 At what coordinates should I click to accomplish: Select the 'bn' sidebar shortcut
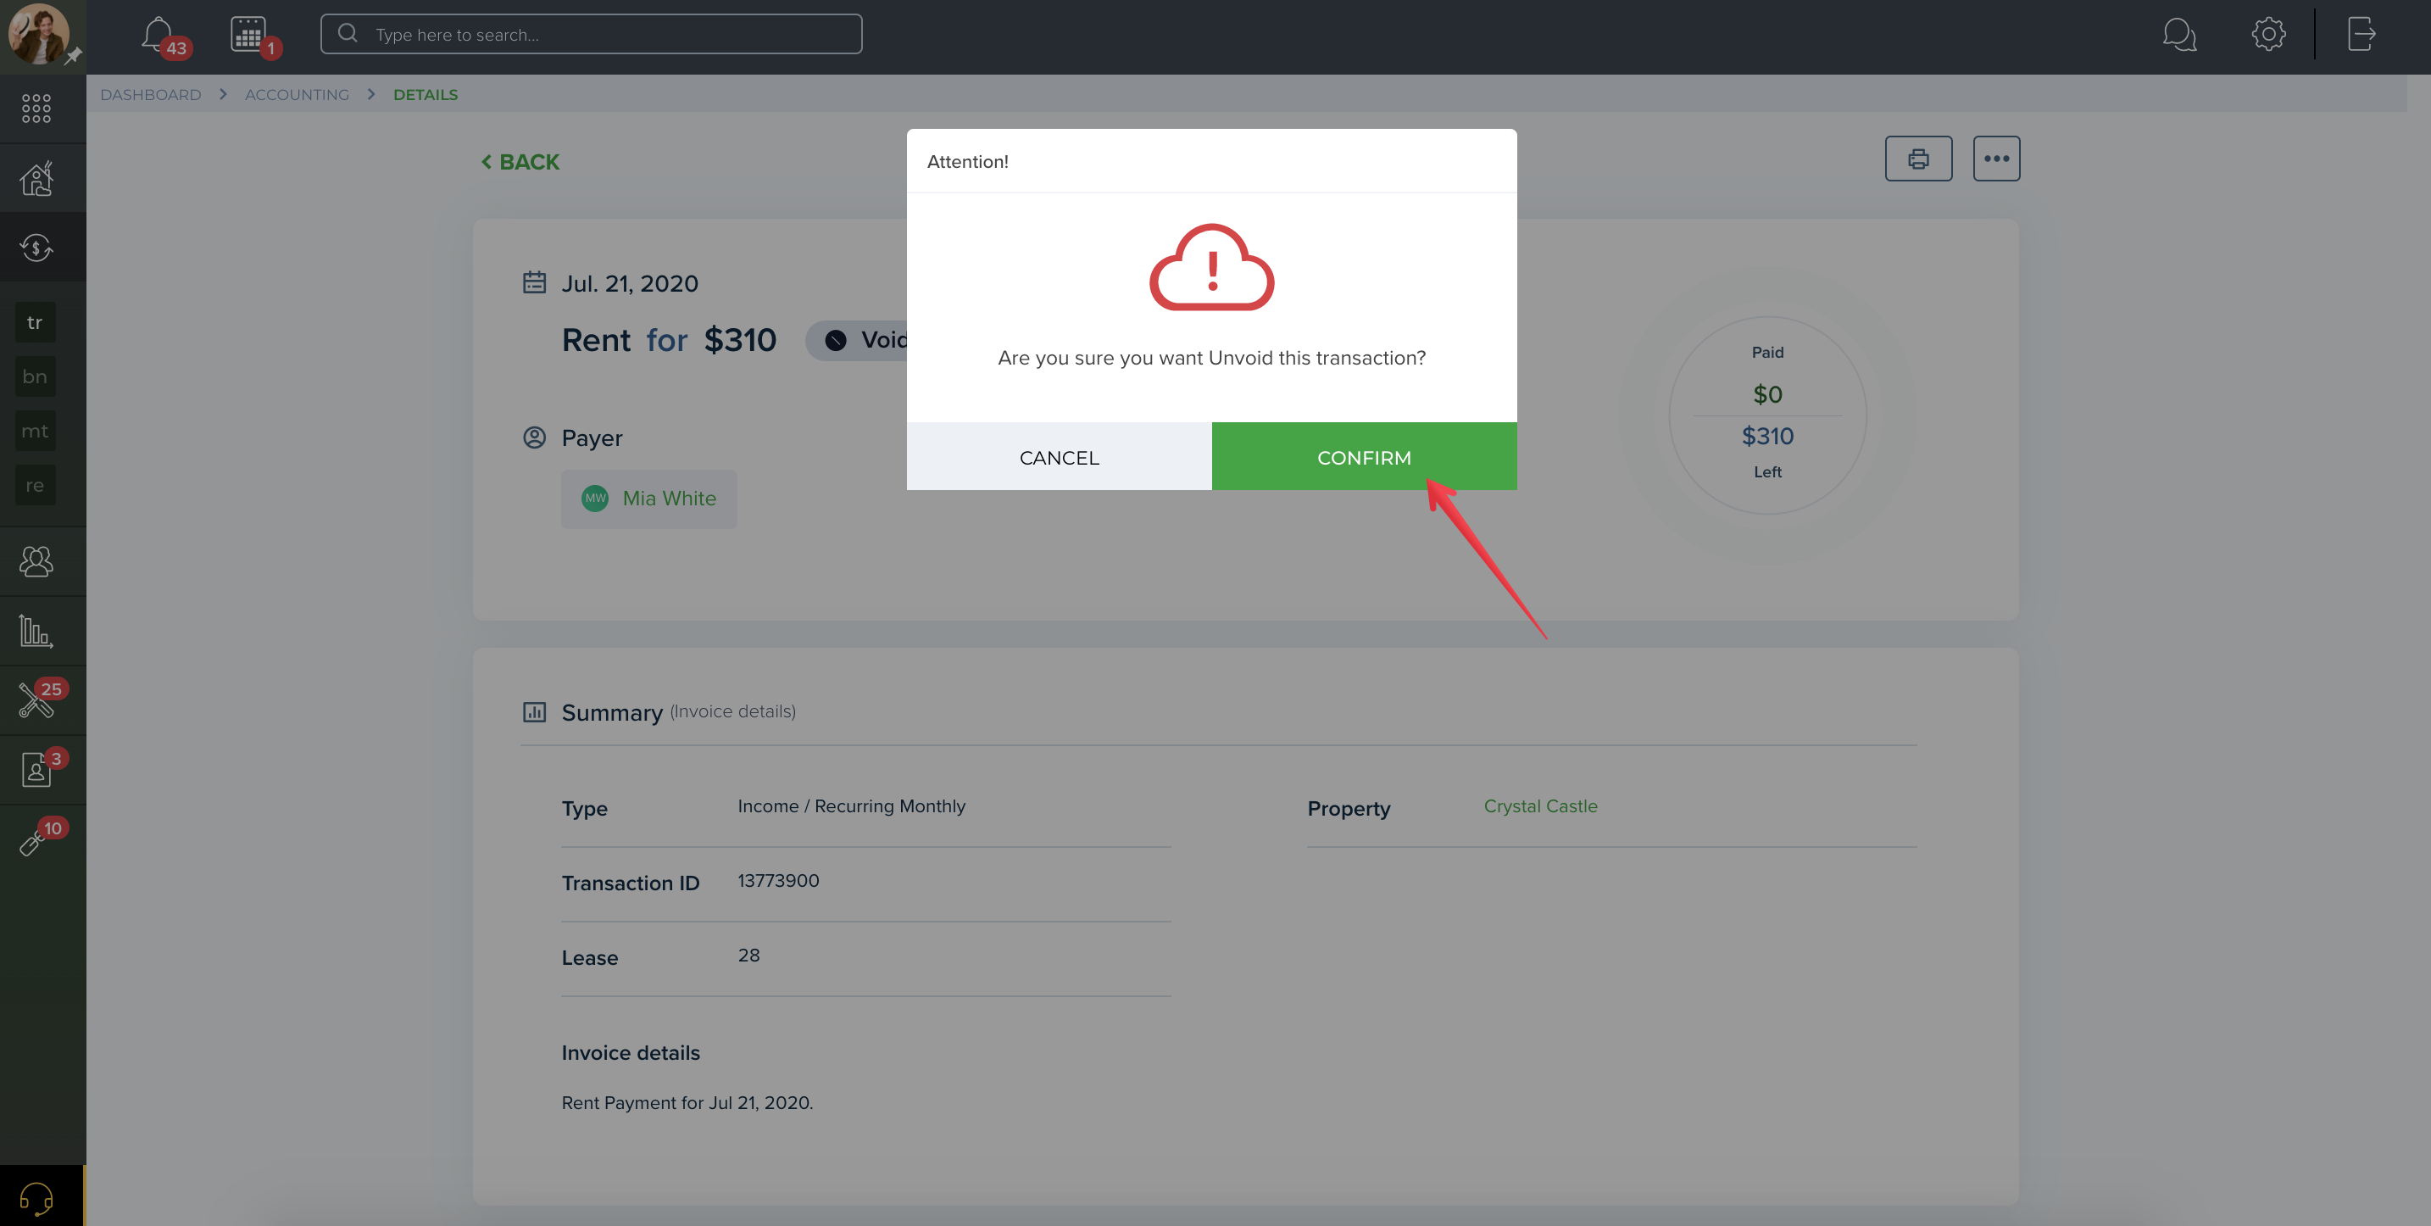[x=35, y=376]
